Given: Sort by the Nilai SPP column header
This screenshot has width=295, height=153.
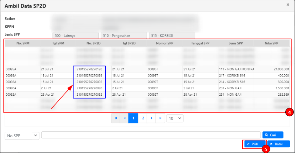Looking at the screenshot, I should pyautogui.click(x=271, y=43).
